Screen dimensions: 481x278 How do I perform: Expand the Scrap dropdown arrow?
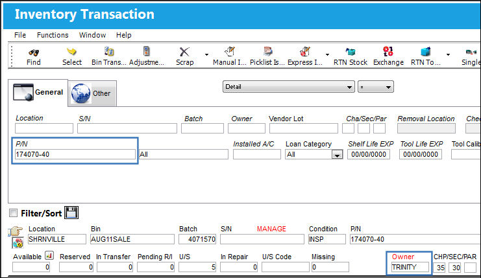pyautogui.click(x=207, y=55)
